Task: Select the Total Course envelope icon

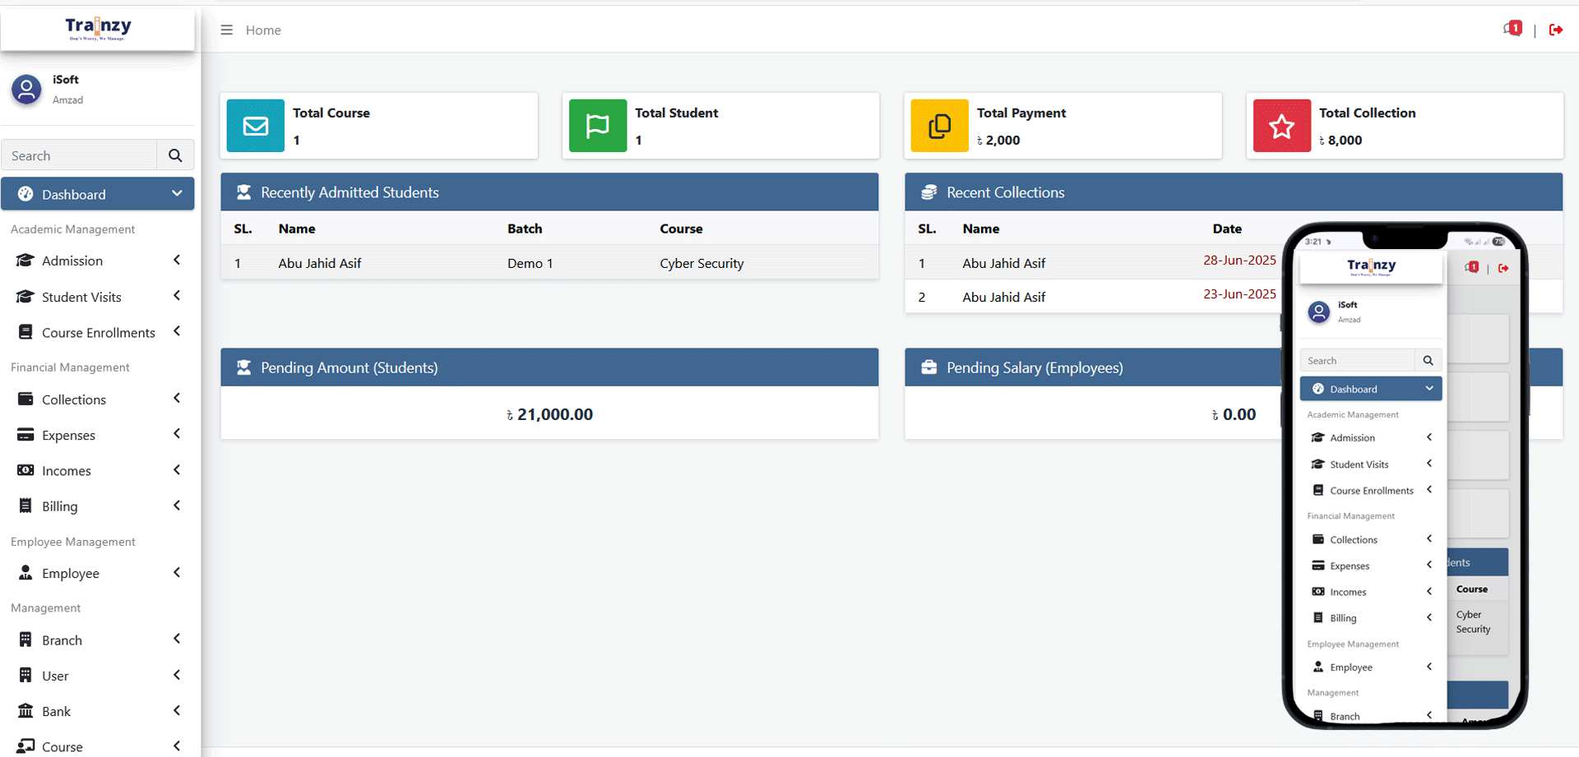Action: (256, 126)
